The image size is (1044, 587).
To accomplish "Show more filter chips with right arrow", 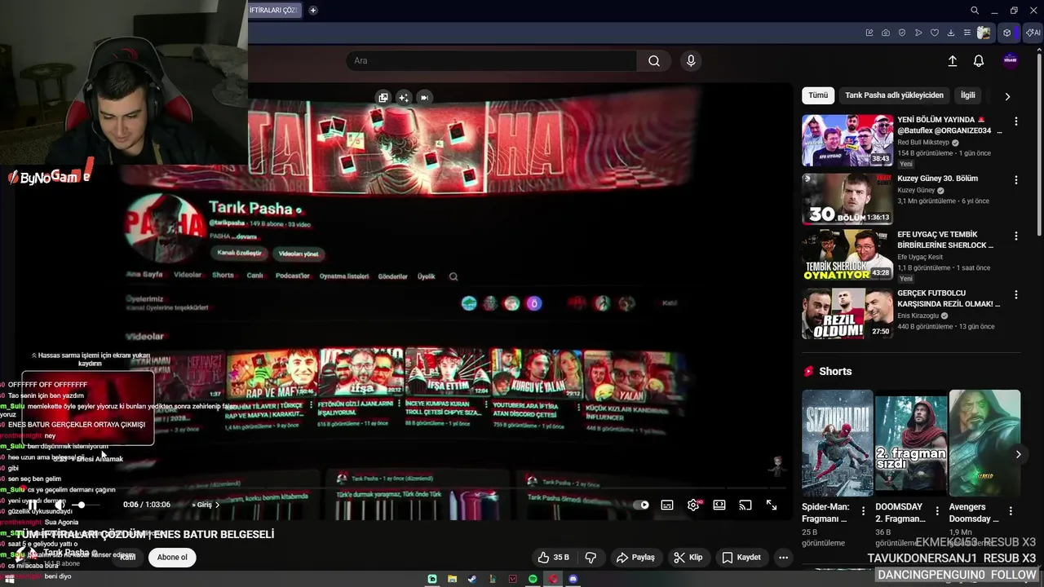I will [1007, 96].
